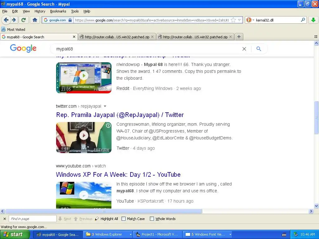The height and width of the screenshot is (239, 319).
Task: Open the Google logo home link
Action: 23,48
